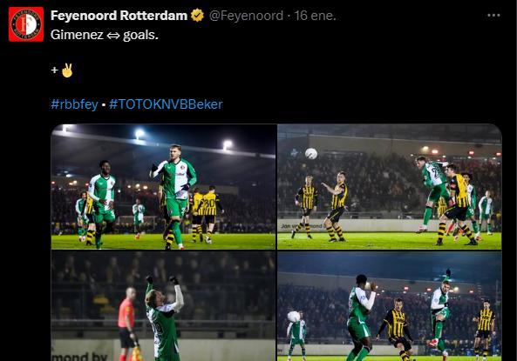Open the top-left photo of two players celebrating
The width and height of the screenshot is (517, 361).
[x=163, y=186]
